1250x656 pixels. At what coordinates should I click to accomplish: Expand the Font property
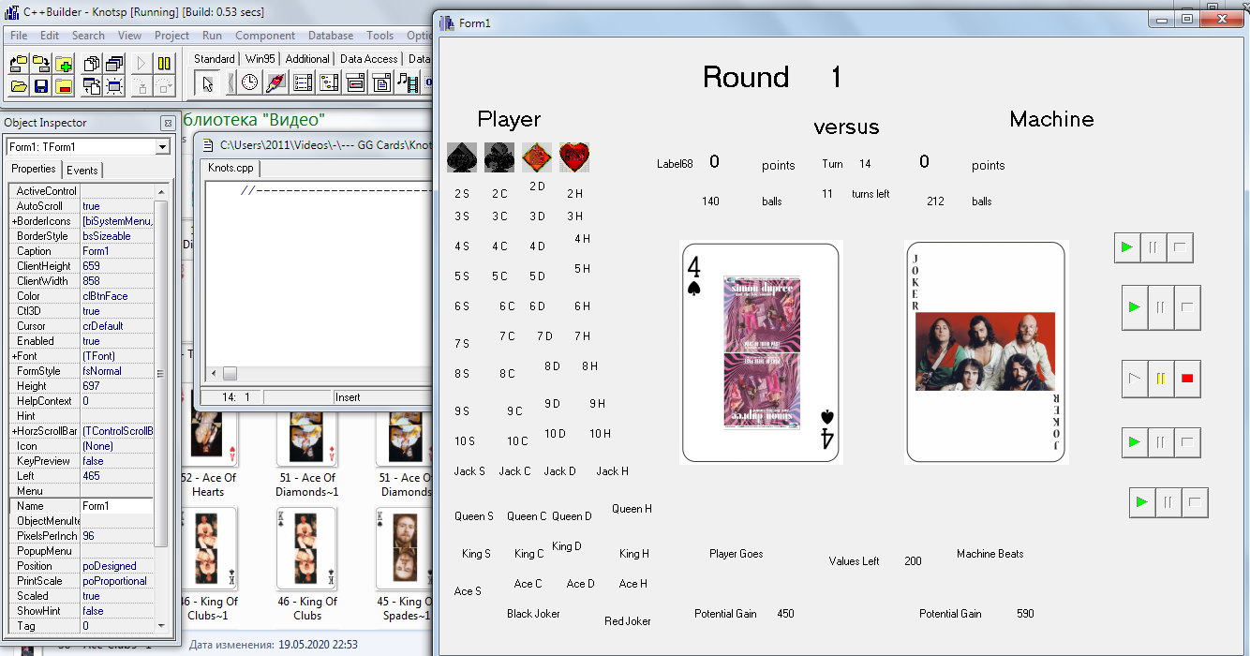(x=14, y=356)
